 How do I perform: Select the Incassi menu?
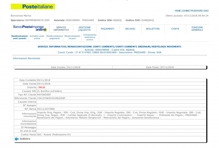130,29
